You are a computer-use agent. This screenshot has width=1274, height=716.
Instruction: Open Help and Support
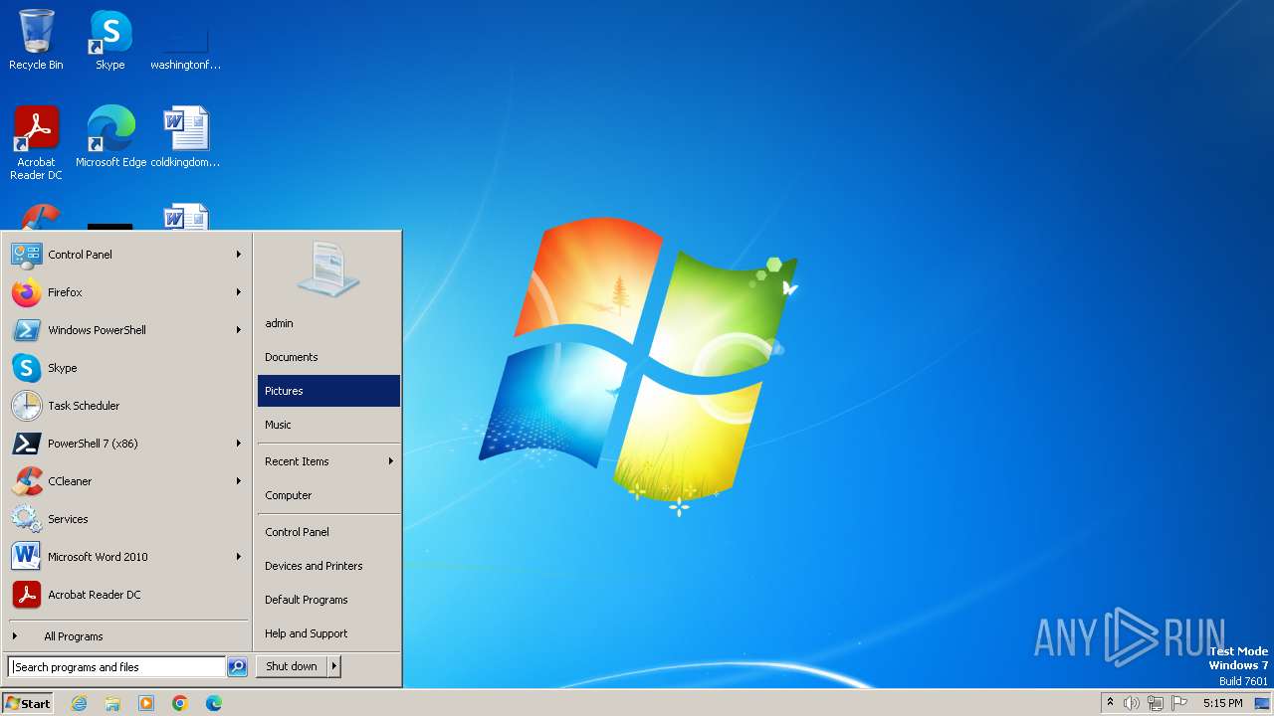328,633
